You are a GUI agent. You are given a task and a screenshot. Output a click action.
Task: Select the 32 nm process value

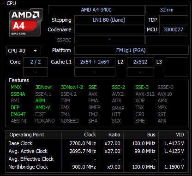[167, 10]
